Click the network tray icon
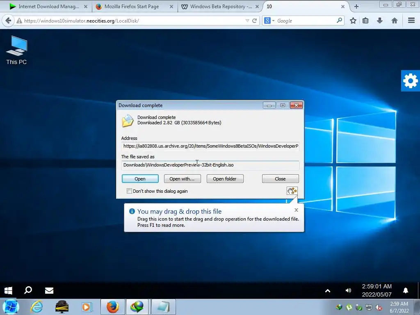Screen dimensions: 420x315 tap(369, 307)
